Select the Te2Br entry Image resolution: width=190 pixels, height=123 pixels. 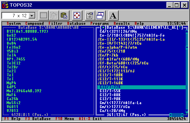[x=12, y=67]
